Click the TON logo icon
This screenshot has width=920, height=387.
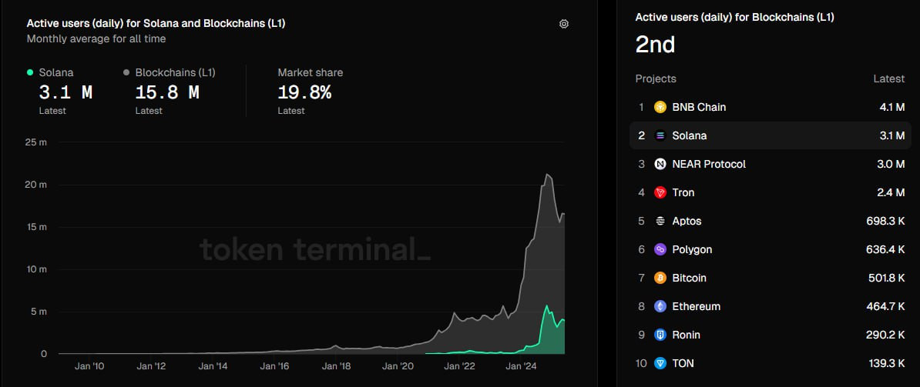point(660,364)
